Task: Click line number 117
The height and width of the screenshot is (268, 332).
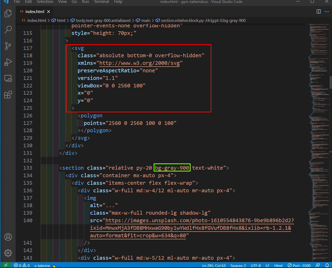Action: (x=28, y=48)
